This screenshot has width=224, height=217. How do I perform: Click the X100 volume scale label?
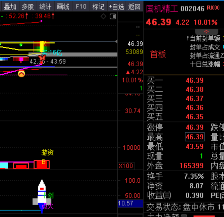click(126, 166)
